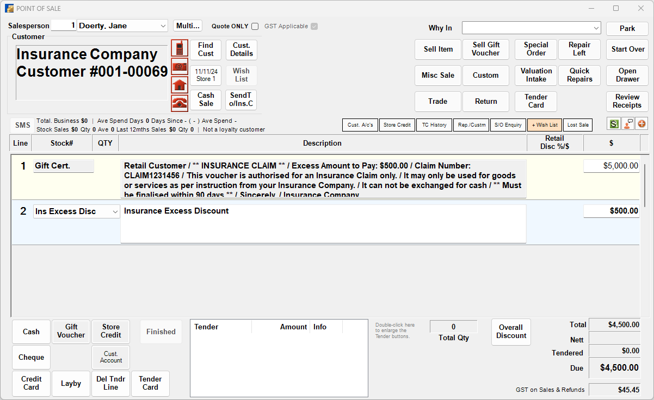654x400 pixels.
Task: Click the SMS icon left of customer totals
Action: point(21,124)
